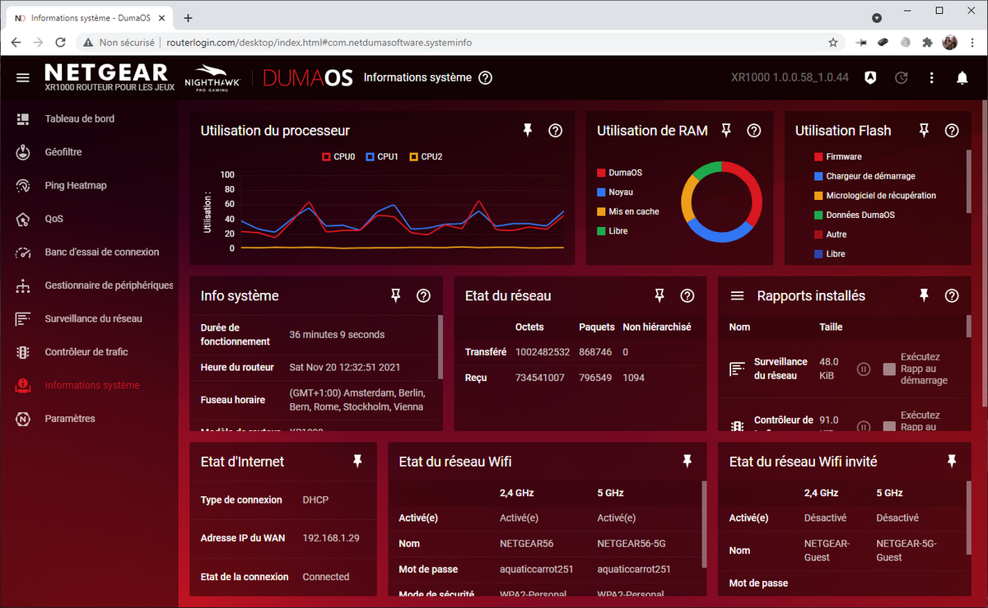Click the Micrologiciel de récupération legend swatch
The image size is (988, 608).
click(x=818, y=196)
